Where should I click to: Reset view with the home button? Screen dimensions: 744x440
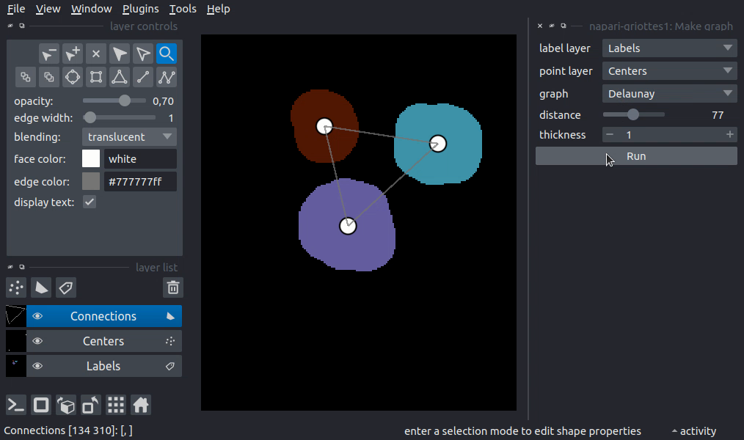[140, 405]
